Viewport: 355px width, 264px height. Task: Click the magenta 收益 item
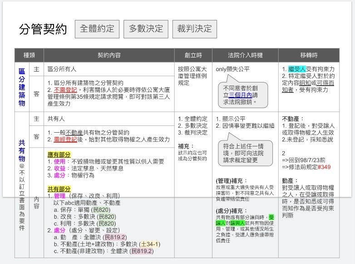(x=59, y=168)
